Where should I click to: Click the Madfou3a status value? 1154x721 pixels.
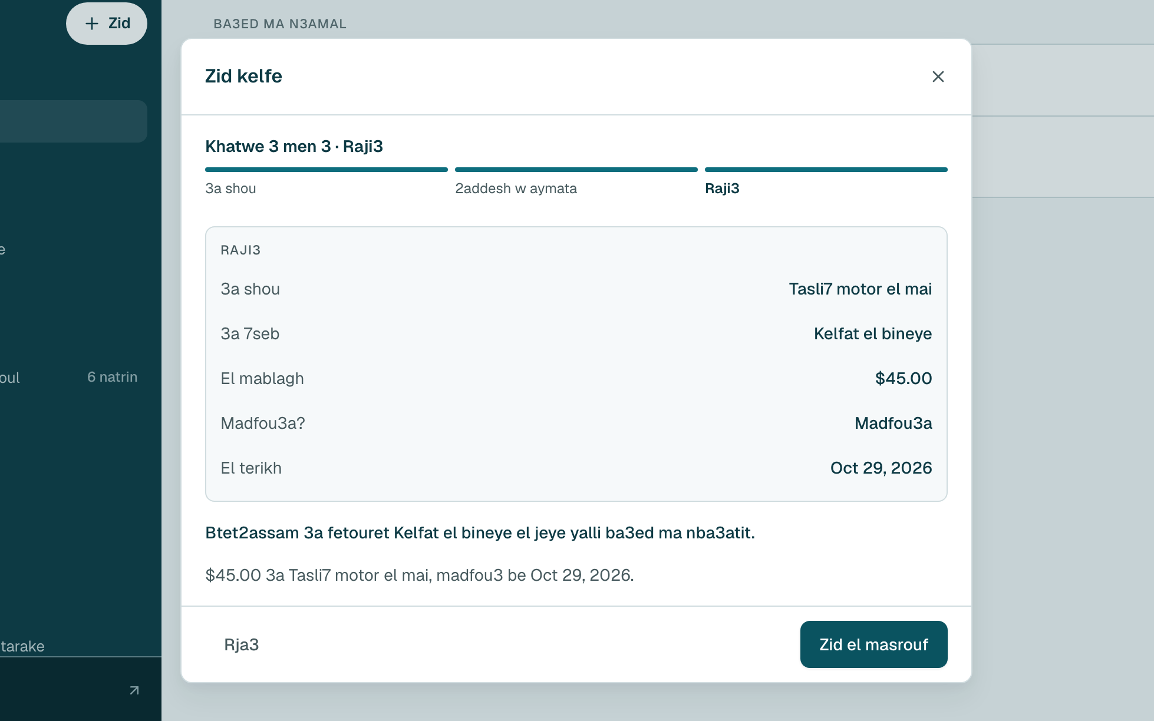(893, 423)
